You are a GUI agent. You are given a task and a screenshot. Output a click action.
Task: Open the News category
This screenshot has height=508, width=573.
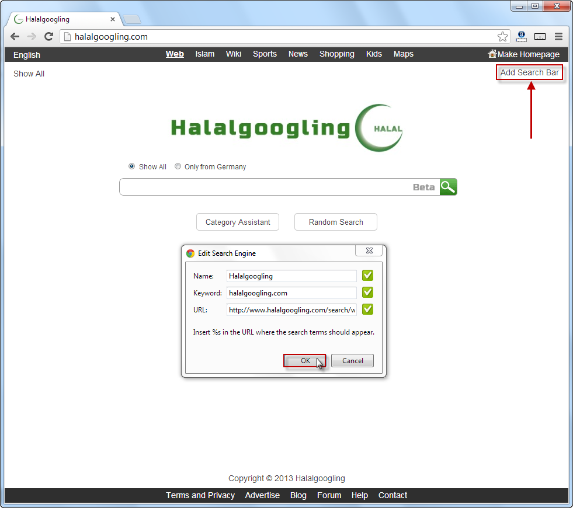click(x=298, y=54)
